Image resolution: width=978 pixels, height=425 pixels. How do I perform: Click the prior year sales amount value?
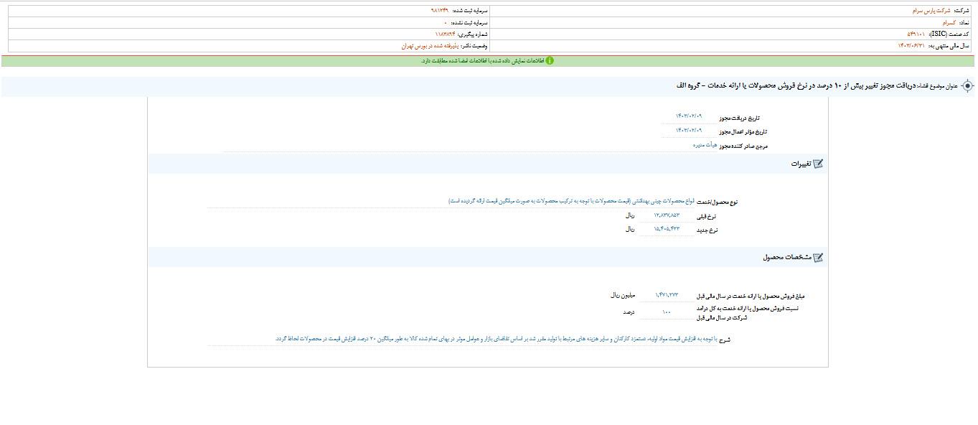point(667,295)
